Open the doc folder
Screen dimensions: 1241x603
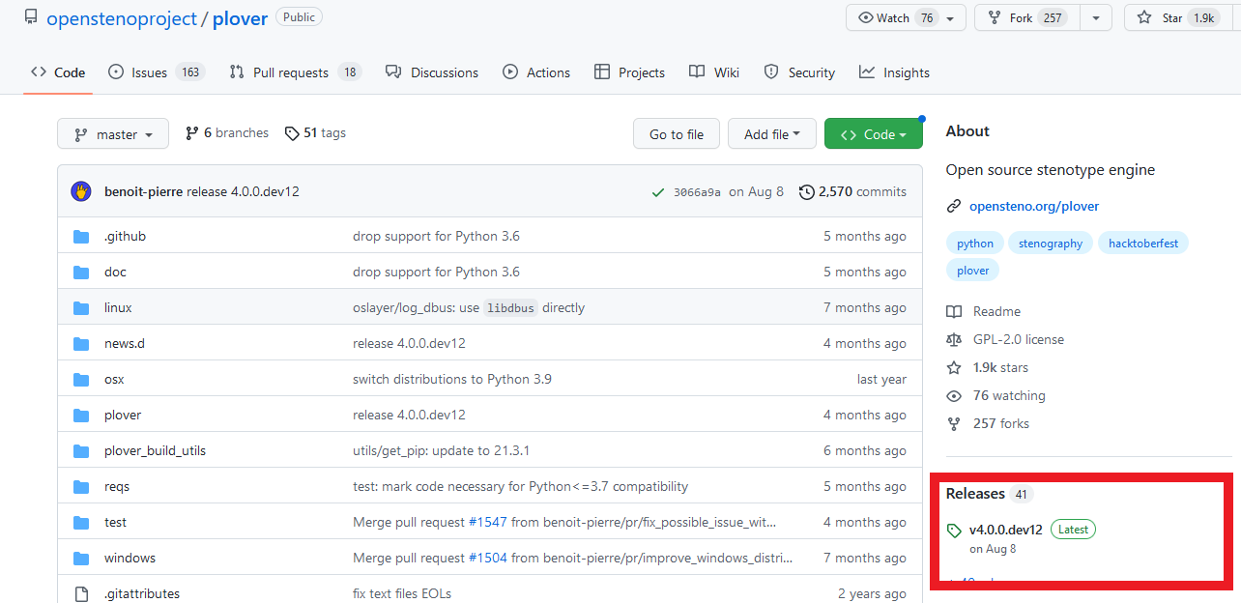point(115,272)
